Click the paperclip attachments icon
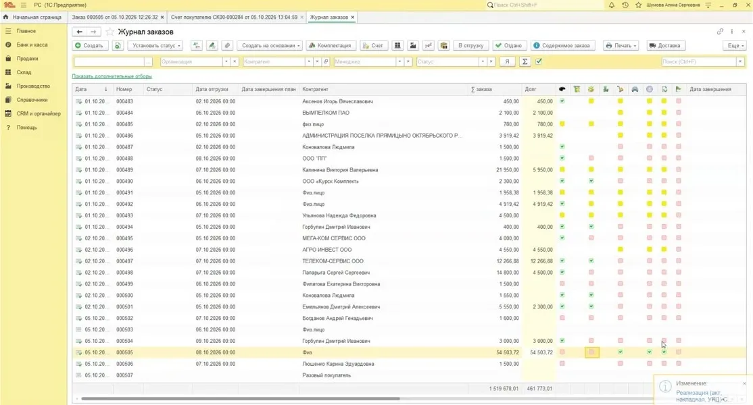Image resolution: width=753 pixels, height=405 pixels. (227, 45)
